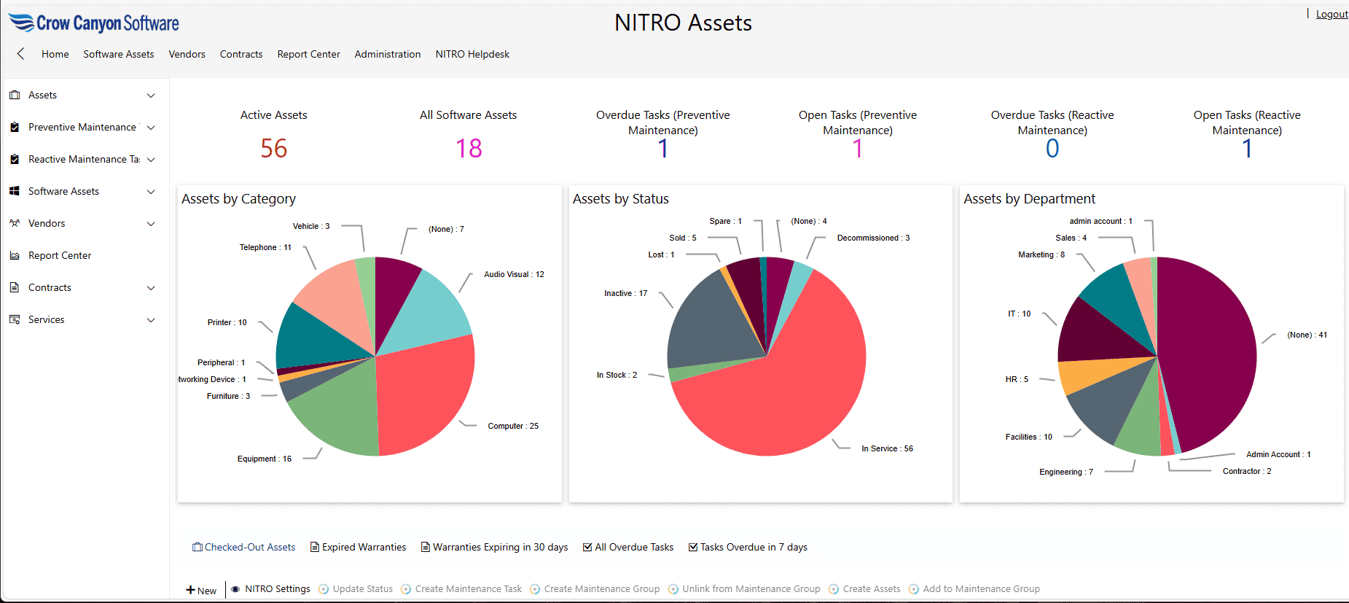Click the Software Assets windows icon
This screenshot has height=603, width=1349.
(x=15, y=191)
